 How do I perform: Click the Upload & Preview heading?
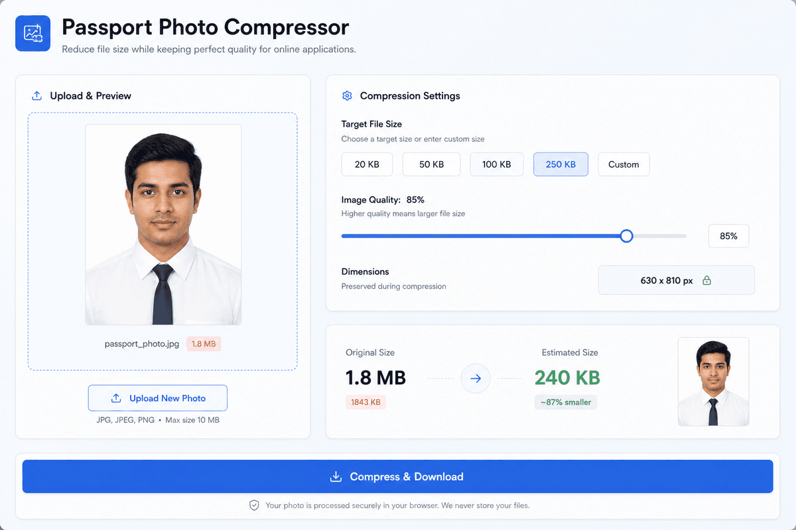click(x=91, y=96)
